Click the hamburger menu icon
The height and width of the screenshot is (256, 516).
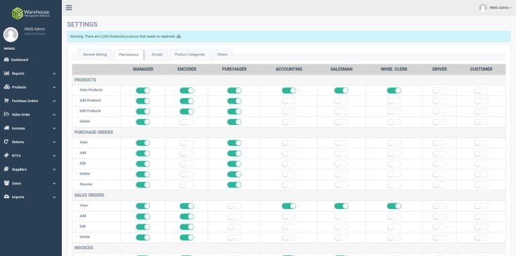tap(69, 7)
